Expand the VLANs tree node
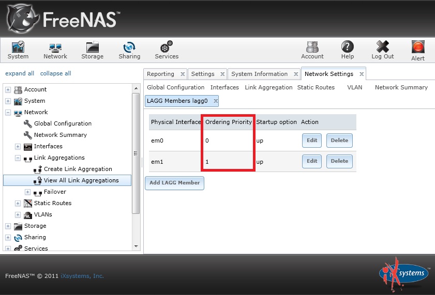This screenshot has height=295, width=435. pos(18,215)
